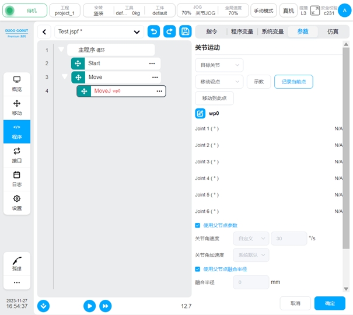The width and height of the screenshot is (353, 315).
Task: Click the 融合半径 input field
Action: [251, 282]
